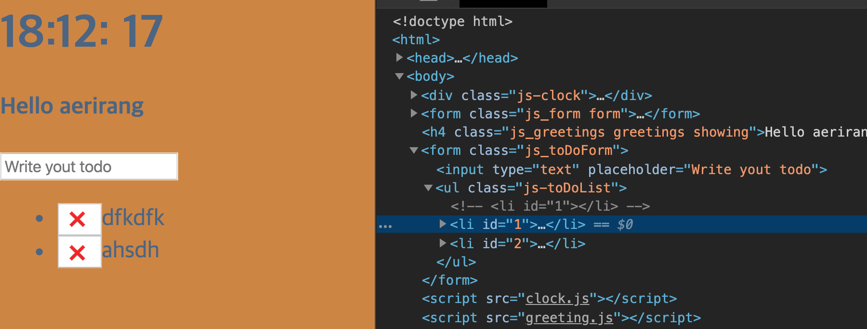This screenshot has width=867, height=329.
Task: Open the three-dot actions for selected node
Action: click(385, 226)
